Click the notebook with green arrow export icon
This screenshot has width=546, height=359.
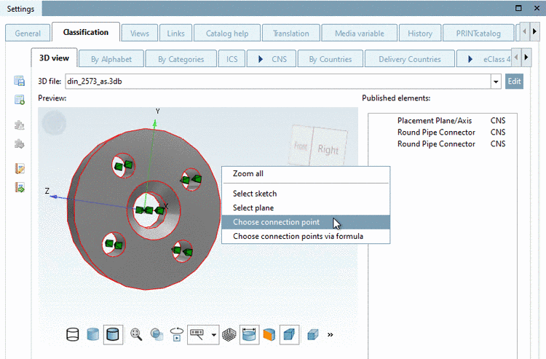coord(20,187)
